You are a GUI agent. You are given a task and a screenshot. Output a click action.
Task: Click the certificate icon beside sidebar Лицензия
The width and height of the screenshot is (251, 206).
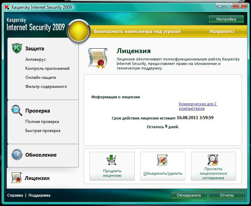(16, 178)
